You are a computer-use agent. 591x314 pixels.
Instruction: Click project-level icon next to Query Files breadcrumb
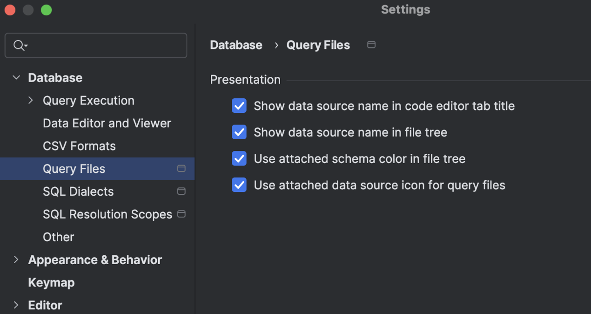[371, 45]
